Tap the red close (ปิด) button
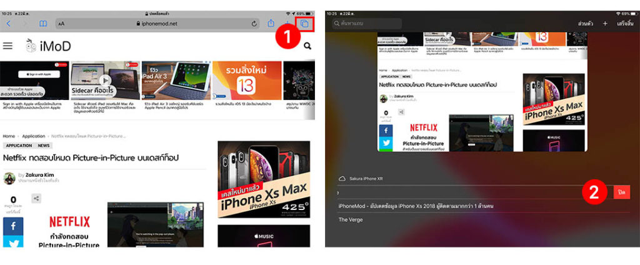Viewport: 640px width, 265px height. (x=622, y=192)
